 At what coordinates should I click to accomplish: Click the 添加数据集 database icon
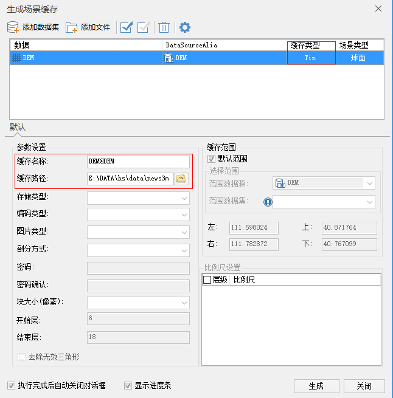pos(13,27)
